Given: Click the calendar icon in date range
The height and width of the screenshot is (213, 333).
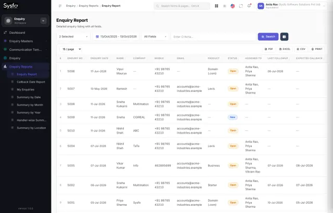Looking at the screenshot, I should pos(97,37).
